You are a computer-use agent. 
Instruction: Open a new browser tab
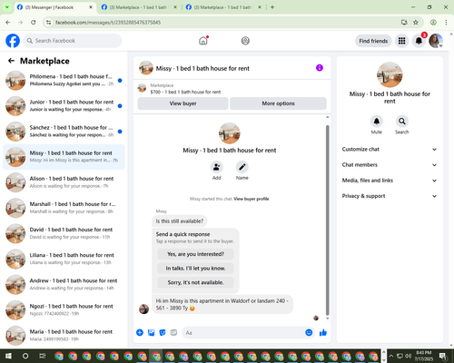(272, 7)
